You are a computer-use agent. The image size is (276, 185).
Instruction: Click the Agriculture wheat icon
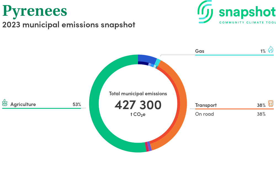point(5,103)
